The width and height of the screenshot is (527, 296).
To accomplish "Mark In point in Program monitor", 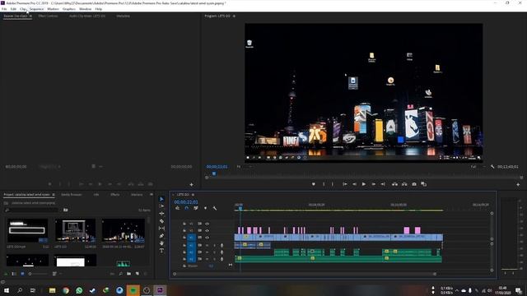I will (x=324, y=184).
